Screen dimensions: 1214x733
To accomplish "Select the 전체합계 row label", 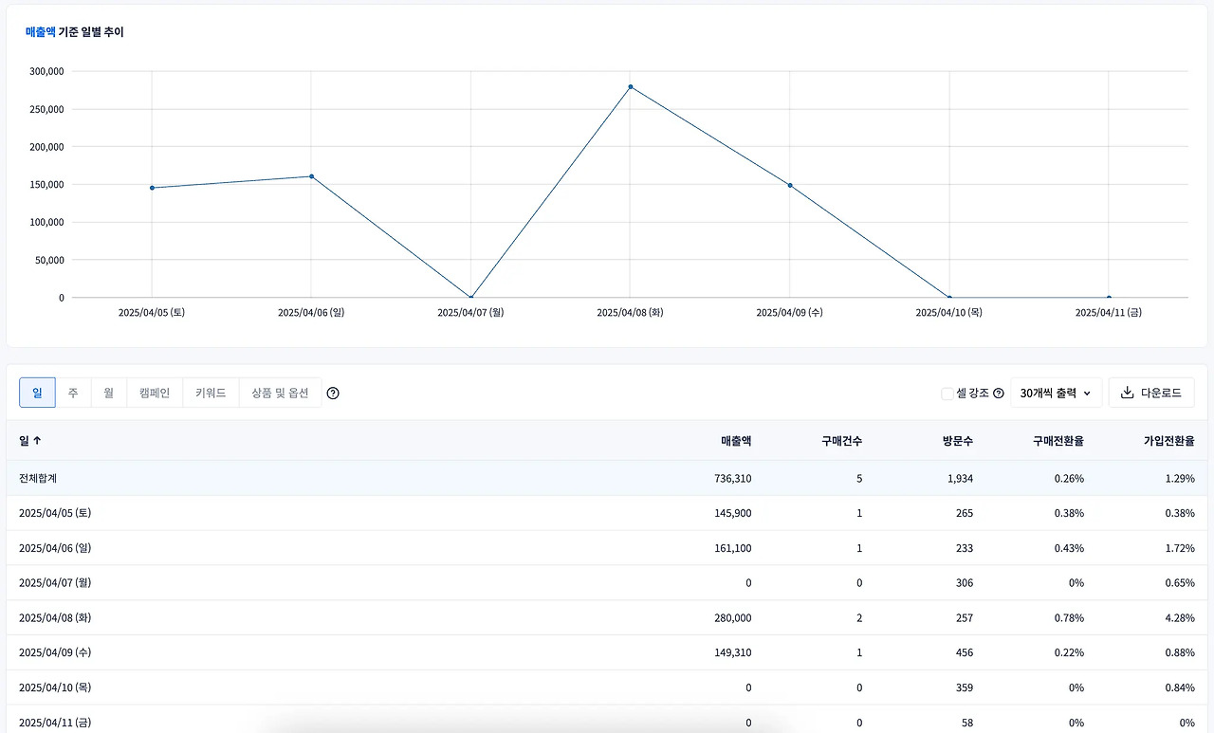I will (40, 478).
